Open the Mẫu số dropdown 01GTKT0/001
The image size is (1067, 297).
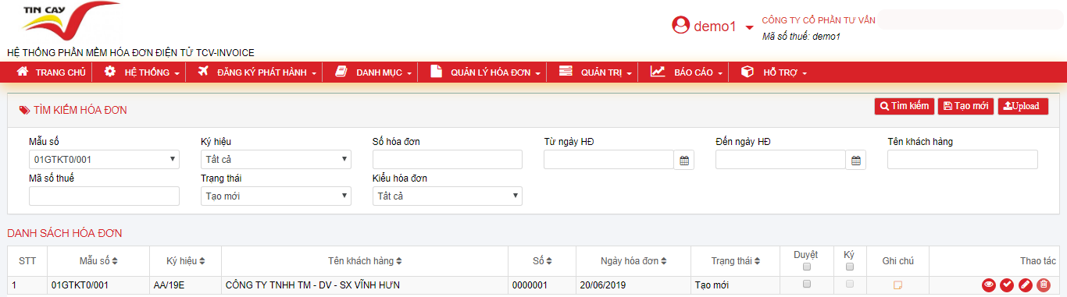click(x=104, y=159)
